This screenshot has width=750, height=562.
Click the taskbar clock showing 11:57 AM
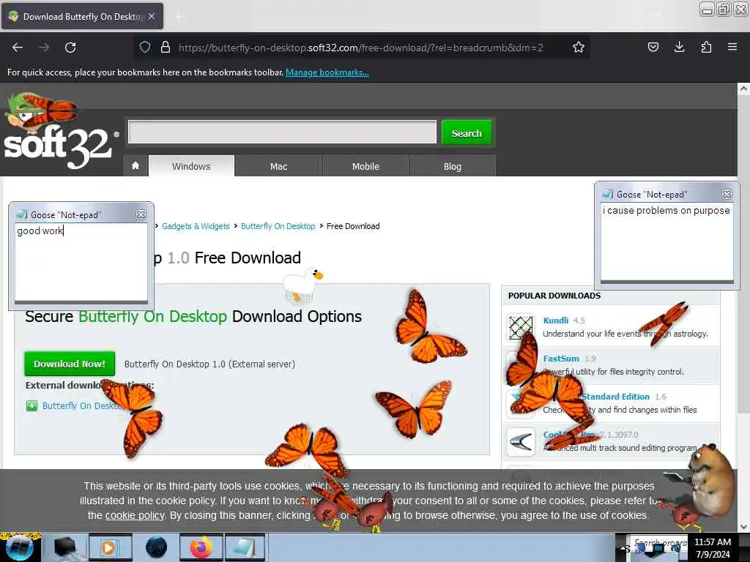[x=713, y=547]
